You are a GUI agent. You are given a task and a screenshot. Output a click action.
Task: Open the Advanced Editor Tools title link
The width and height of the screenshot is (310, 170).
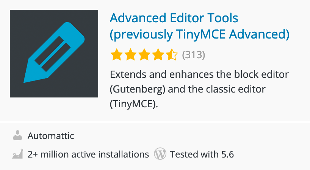click(x=174, y=18)
